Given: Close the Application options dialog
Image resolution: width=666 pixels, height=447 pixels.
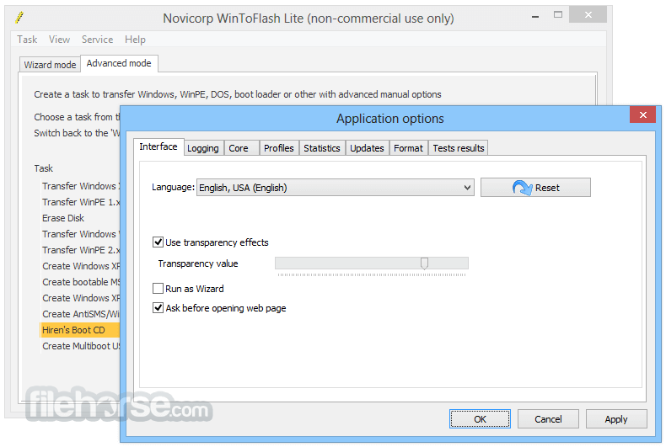Looking at the screenshot, I should [x=642, y=115].
